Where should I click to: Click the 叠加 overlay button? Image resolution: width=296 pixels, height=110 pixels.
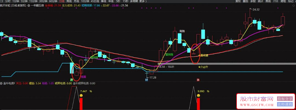coord(245,1)
